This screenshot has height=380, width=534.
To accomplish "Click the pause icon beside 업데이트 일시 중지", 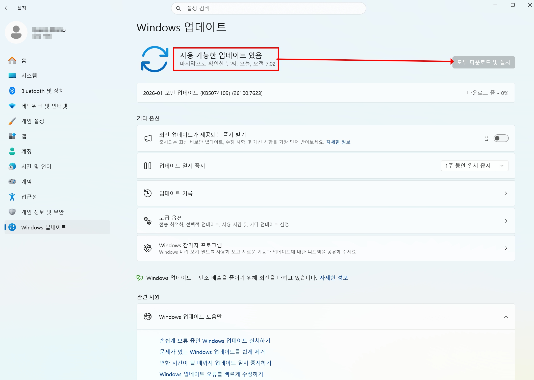I will coord(148,166).
